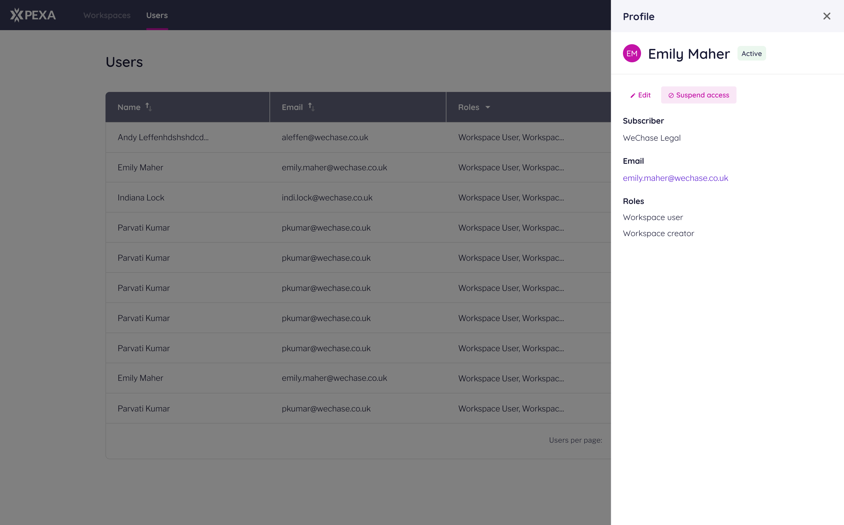This screenshot has height=525, width=844.
Task: Close the Profile panel
Action: [x=827, y=16]
